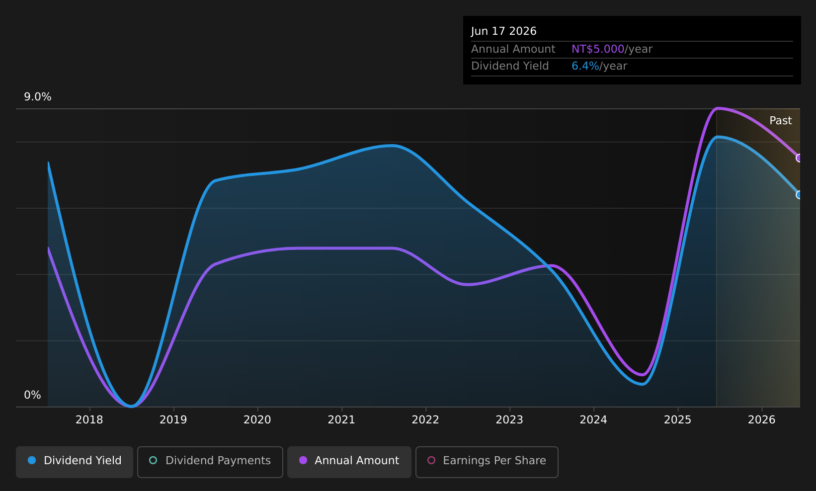Click the 2025 x-axis label
Viewport: 816px width, 491px height.
tap(678, 420)
